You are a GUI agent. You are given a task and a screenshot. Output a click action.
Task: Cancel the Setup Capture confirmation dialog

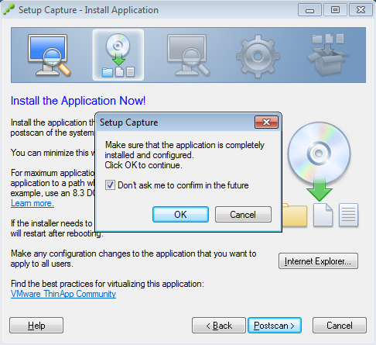[243, 215]
